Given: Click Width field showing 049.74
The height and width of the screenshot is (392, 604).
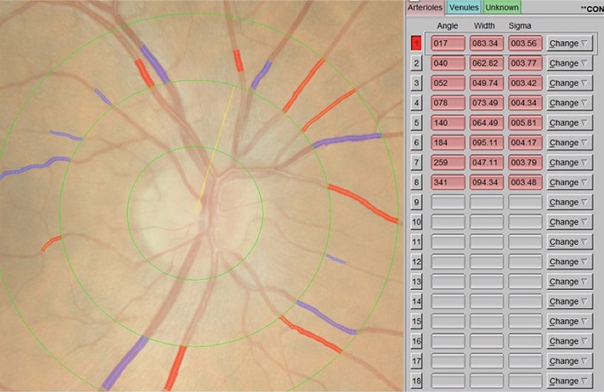Looking at the screenshot, I should (x=486, y=83).
